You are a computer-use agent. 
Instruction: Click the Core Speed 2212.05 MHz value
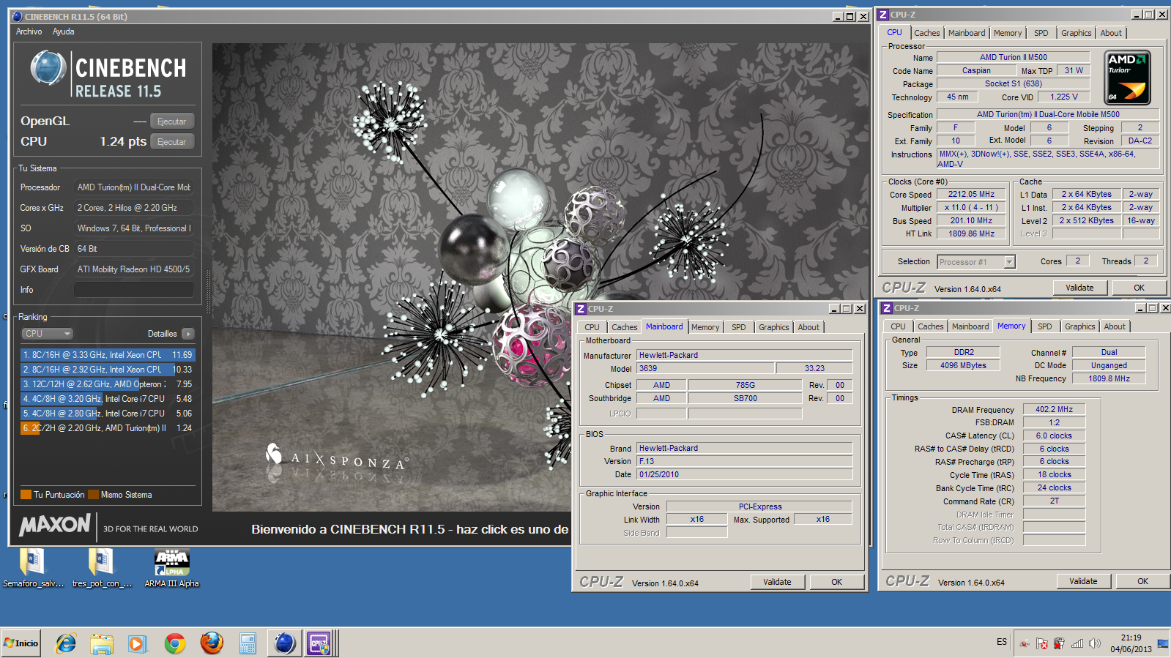click(971, 195)
